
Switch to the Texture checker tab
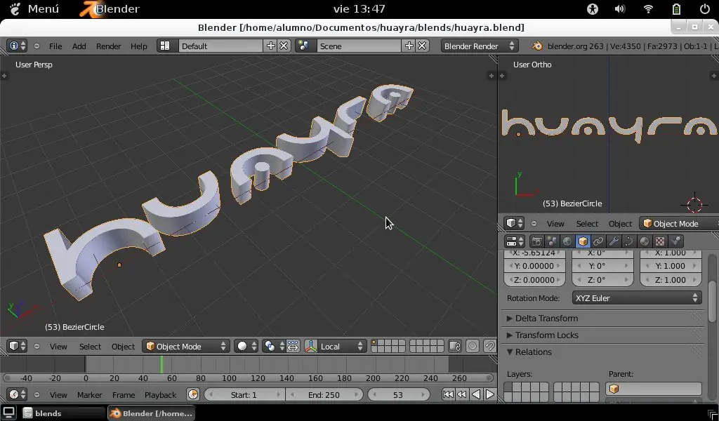(x=660, y=241)
